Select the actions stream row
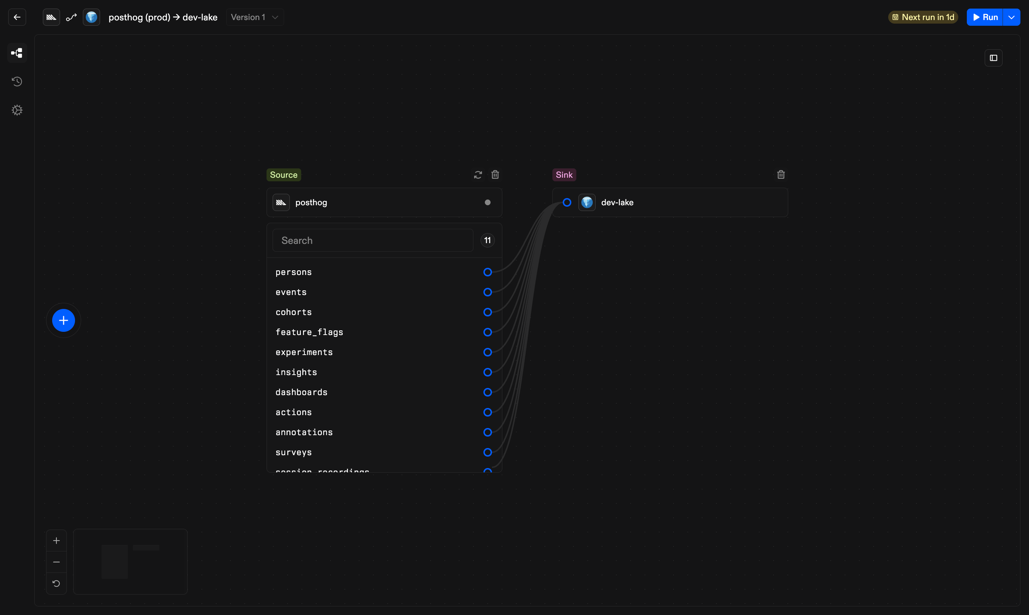 click(384, 412)
